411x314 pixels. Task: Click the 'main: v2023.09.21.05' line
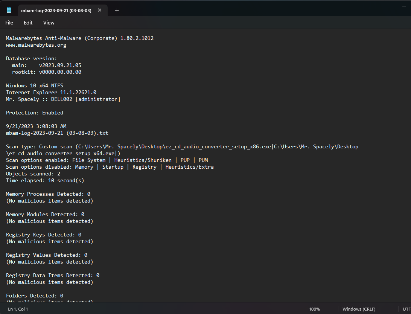pyautogui.click(x=47, y=65)
